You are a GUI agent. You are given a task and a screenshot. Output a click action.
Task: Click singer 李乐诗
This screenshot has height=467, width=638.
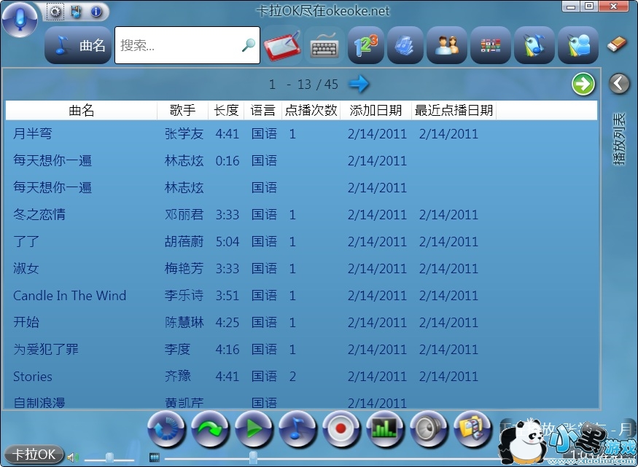coord(184,295)
